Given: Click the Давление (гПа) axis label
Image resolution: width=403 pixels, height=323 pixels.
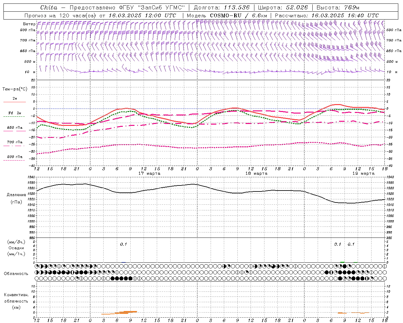Looking at the screenshot, I should click(x=16, y=198).
